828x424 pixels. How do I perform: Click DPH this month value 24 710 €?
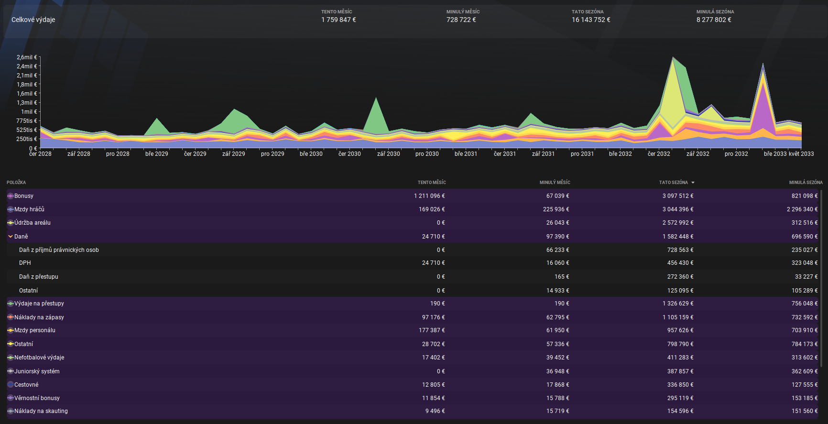(434, 263)
